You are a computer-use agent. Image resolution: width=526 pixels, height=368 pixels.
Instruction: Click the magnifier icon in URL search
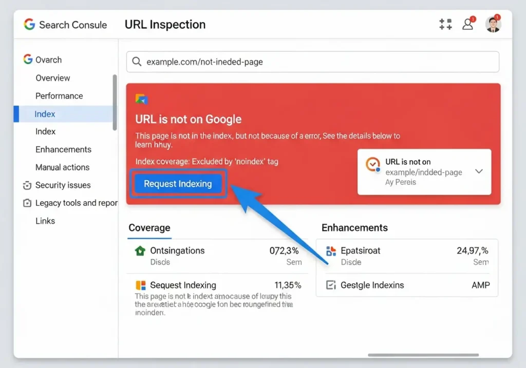click(137, 62)
